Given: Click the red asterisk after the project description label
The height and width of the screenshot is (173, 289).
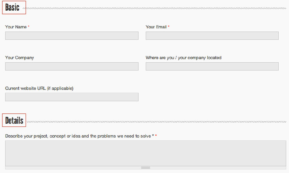Looking at the screenshot, I should (x=156, y=136).
